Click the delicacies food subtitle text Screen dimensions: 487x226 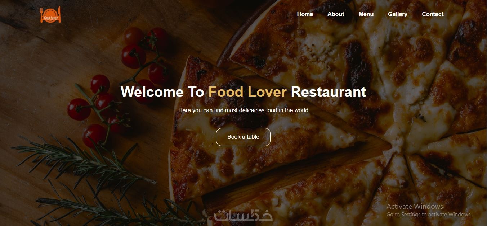(x=243, y=110)
